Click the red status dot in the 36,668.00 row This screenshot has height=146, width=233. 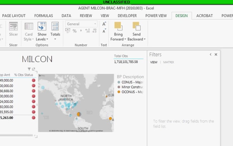pyautogui.click(x=33, y=91)
